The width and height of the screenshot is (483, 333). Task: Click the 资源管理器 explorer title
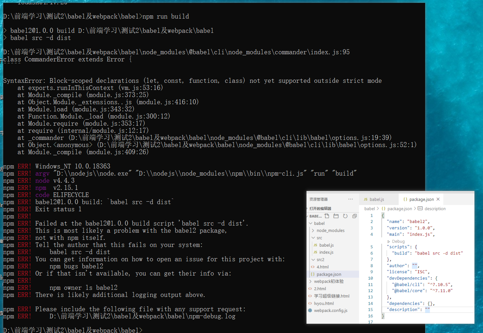[x=318, y=199]
